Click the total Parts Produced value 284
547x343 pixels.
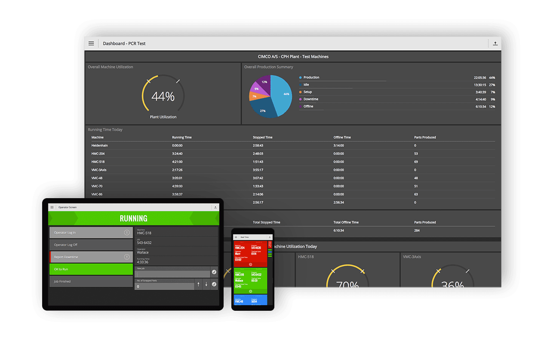click(x=417, y=230)
